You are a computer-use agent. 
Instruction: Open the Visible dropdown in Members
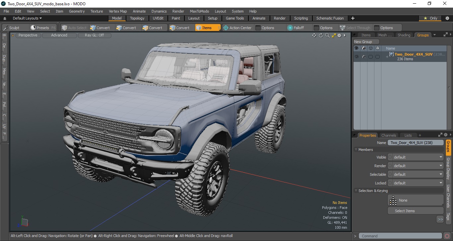416,157
